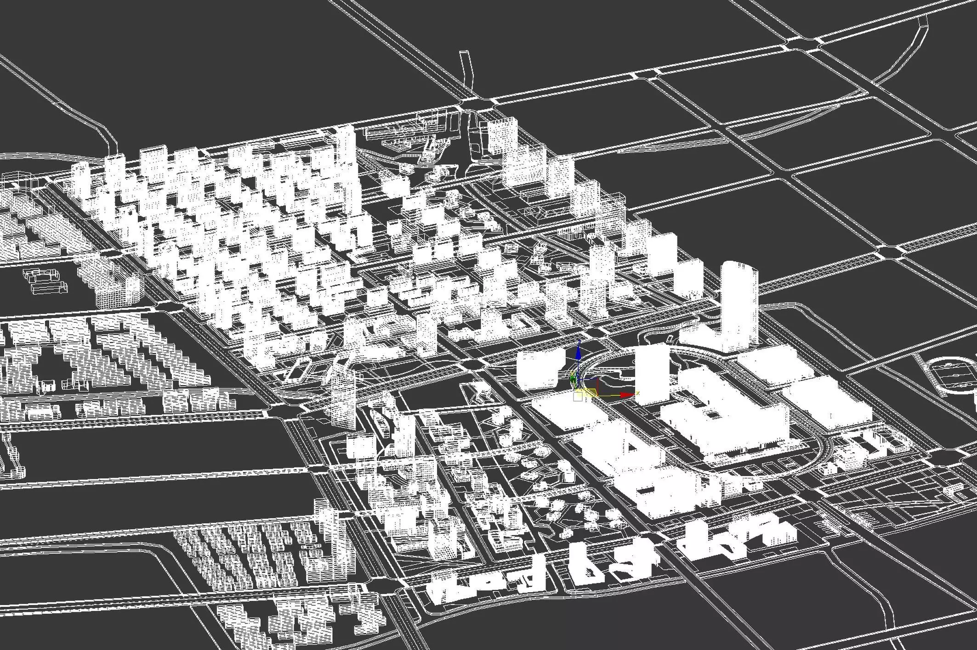Viewport: 977px width, 650px height.
Task: Grab the green Y-axis gizmo handle
Action: 573,380
